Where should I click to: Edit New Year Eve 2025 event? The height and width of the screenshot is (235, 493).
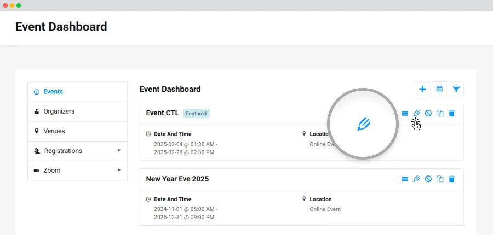(417, 179)
